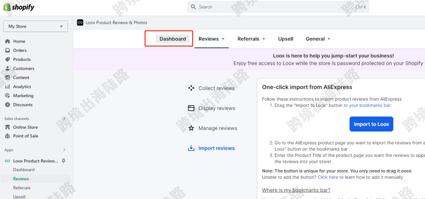The image size is (425, 199).
Task: Switch to the Upsell tab
Action: point(286,39)
